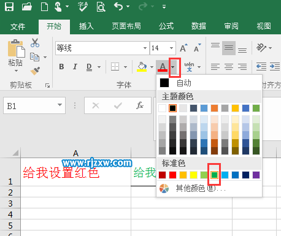Select cell A1 with red text

[x=75, y=172]
